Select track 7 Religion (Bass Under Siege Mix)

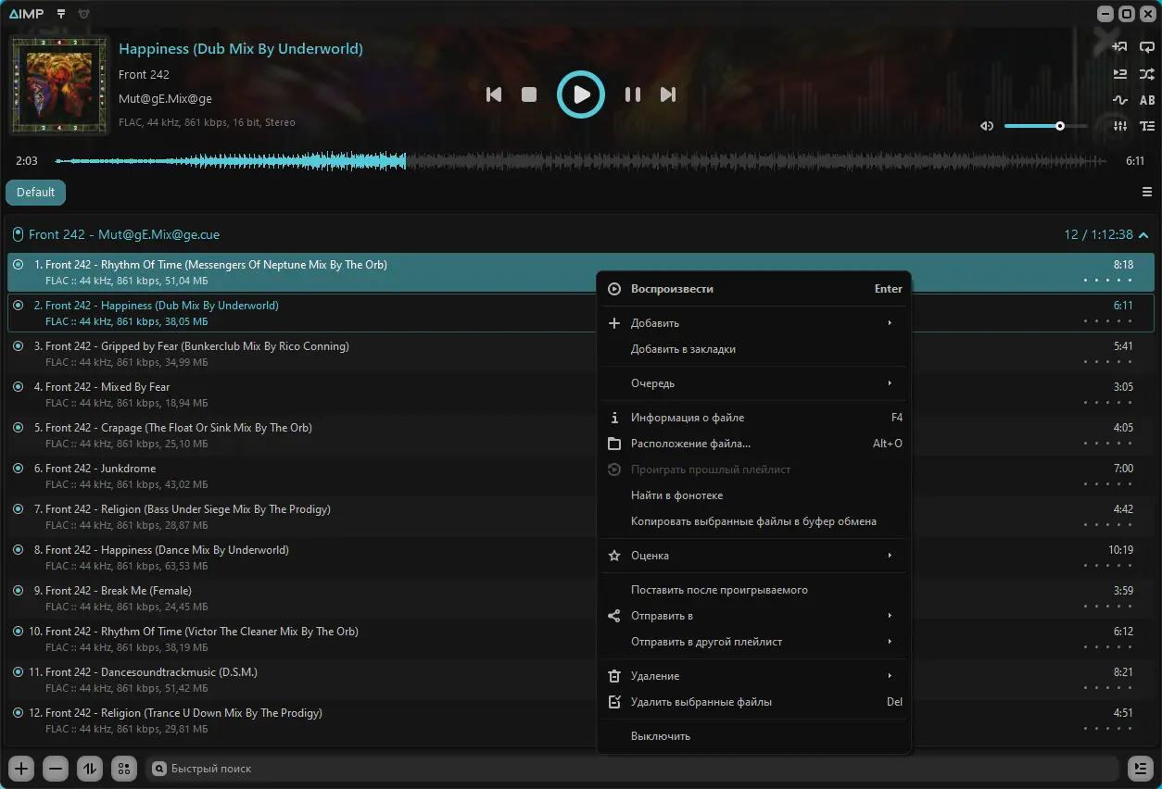pyautogui.click(x=581, y=518)
